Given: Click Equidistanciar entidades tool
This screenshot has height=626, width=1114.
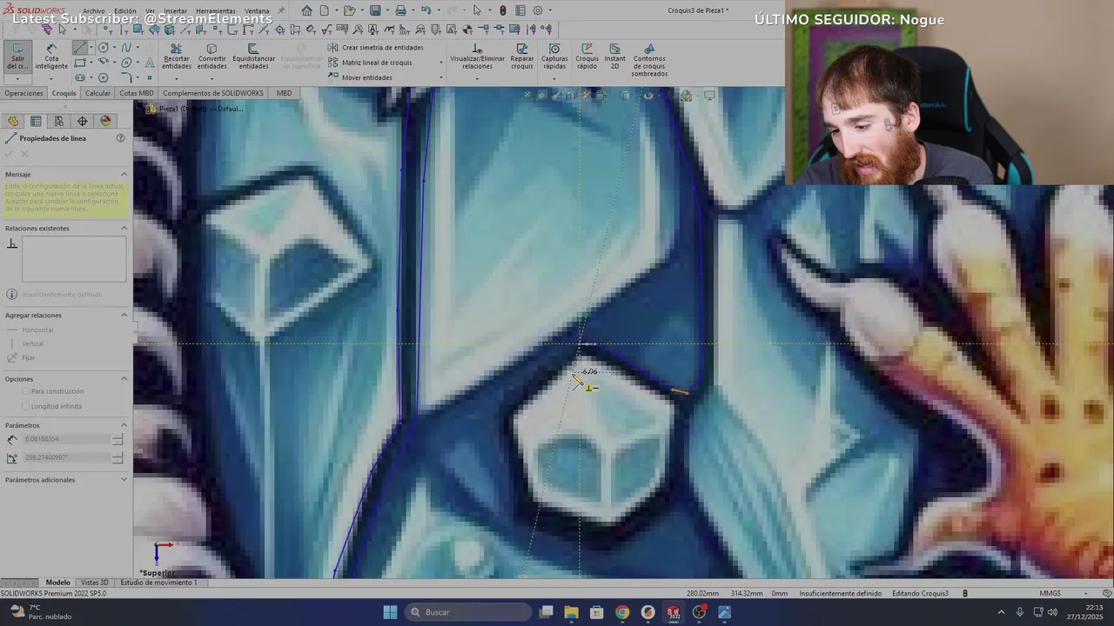Looking at the screenshot, I should [253, 57].
